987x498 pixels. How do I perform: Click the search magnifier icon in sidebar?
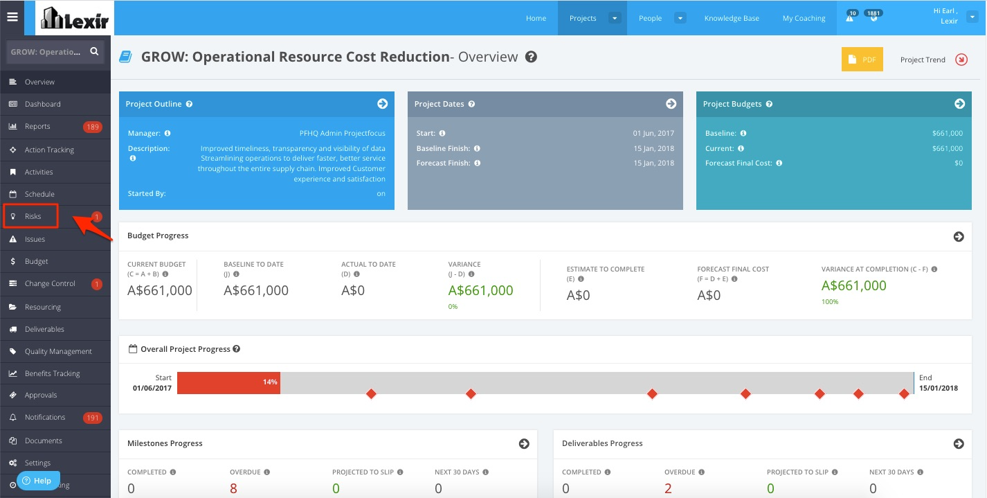click(94, 51)
